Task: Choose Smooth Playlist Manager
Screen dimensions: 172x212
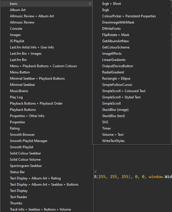Action: click(x=29, y=141)
